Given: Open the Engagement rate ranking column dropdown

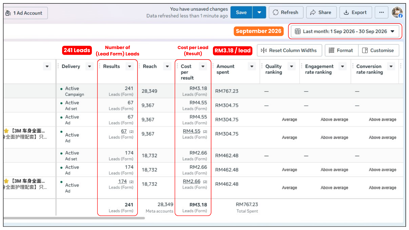Looking at the screenshot, I should pyautogui.click(x=343, y=66).
